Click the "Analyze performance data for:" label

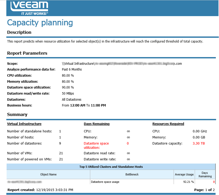coord(31,69)
